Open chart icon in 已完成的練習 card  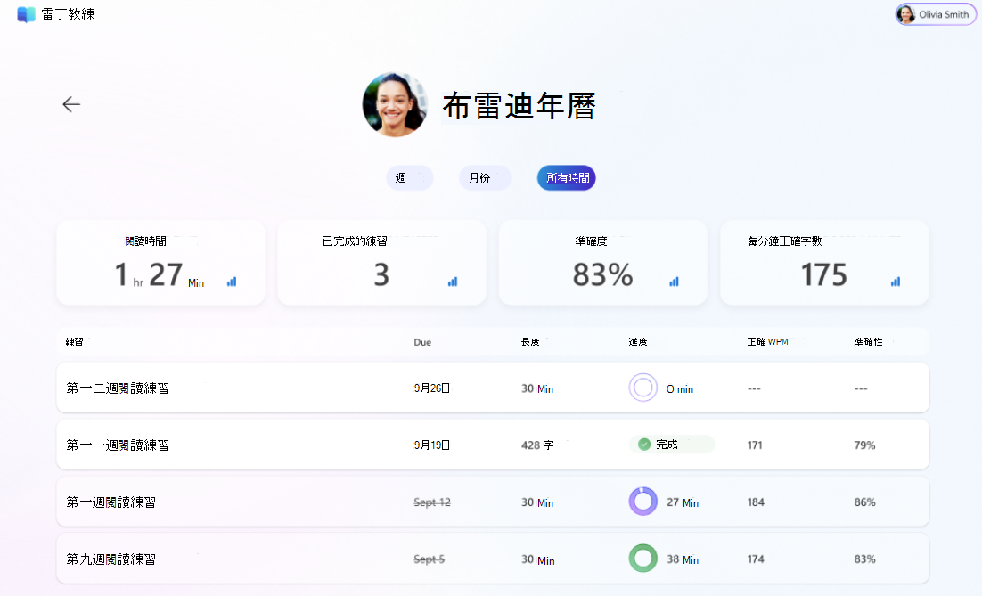(x=453, y=282)
